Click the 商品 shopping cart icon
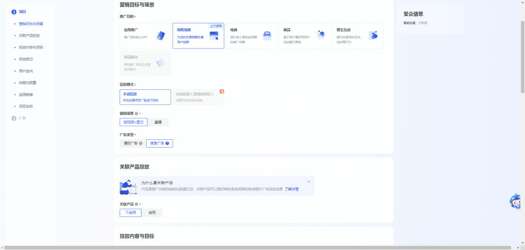This screenshot has width=525, height=250. coord(320,35)
